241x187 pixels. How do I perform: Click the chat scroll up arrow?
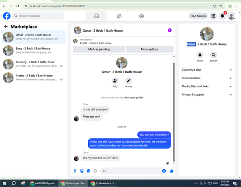pos(174,56)
